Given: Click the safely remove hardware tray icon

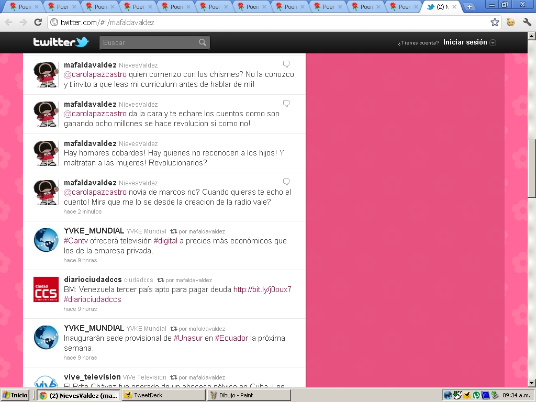Looking at the screenshot, I should pyautogui.click(x=495, y=395).
